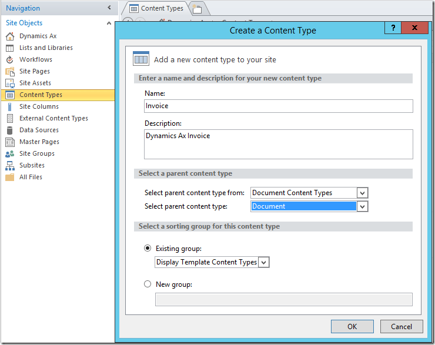435x345 pixels.
Task: Click the Master Pages icon
Action: point(10,142)
